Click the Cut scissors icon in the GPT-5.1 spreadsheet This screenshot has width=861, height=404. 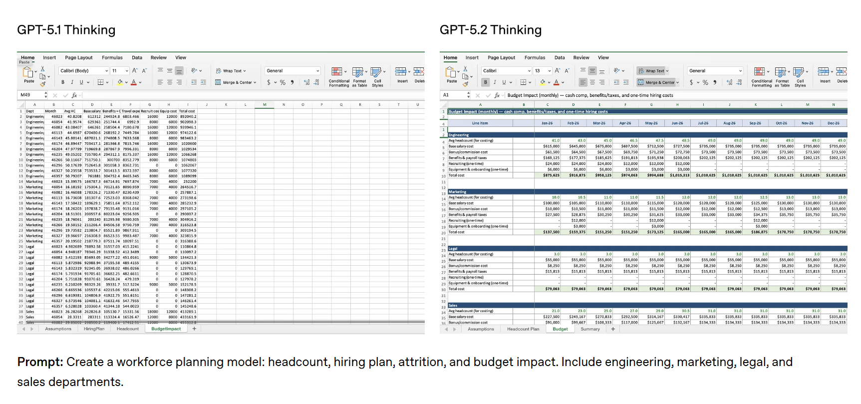(43, 69)
